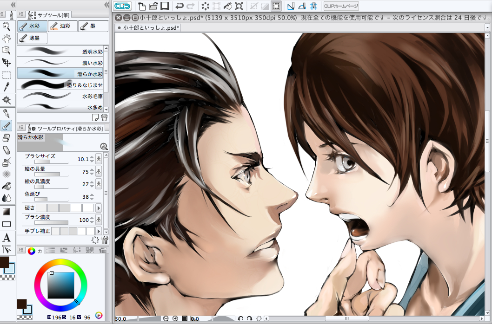Reset tool properties to initial settings

tap(95, 240)
